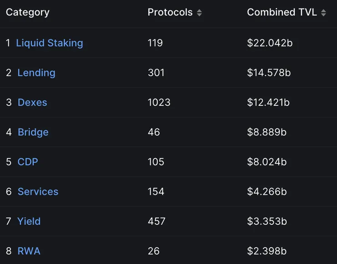Open the Liquid Staking category link
Image resolution: width=337 pixels, height=264 pixels.
[49, 43]
